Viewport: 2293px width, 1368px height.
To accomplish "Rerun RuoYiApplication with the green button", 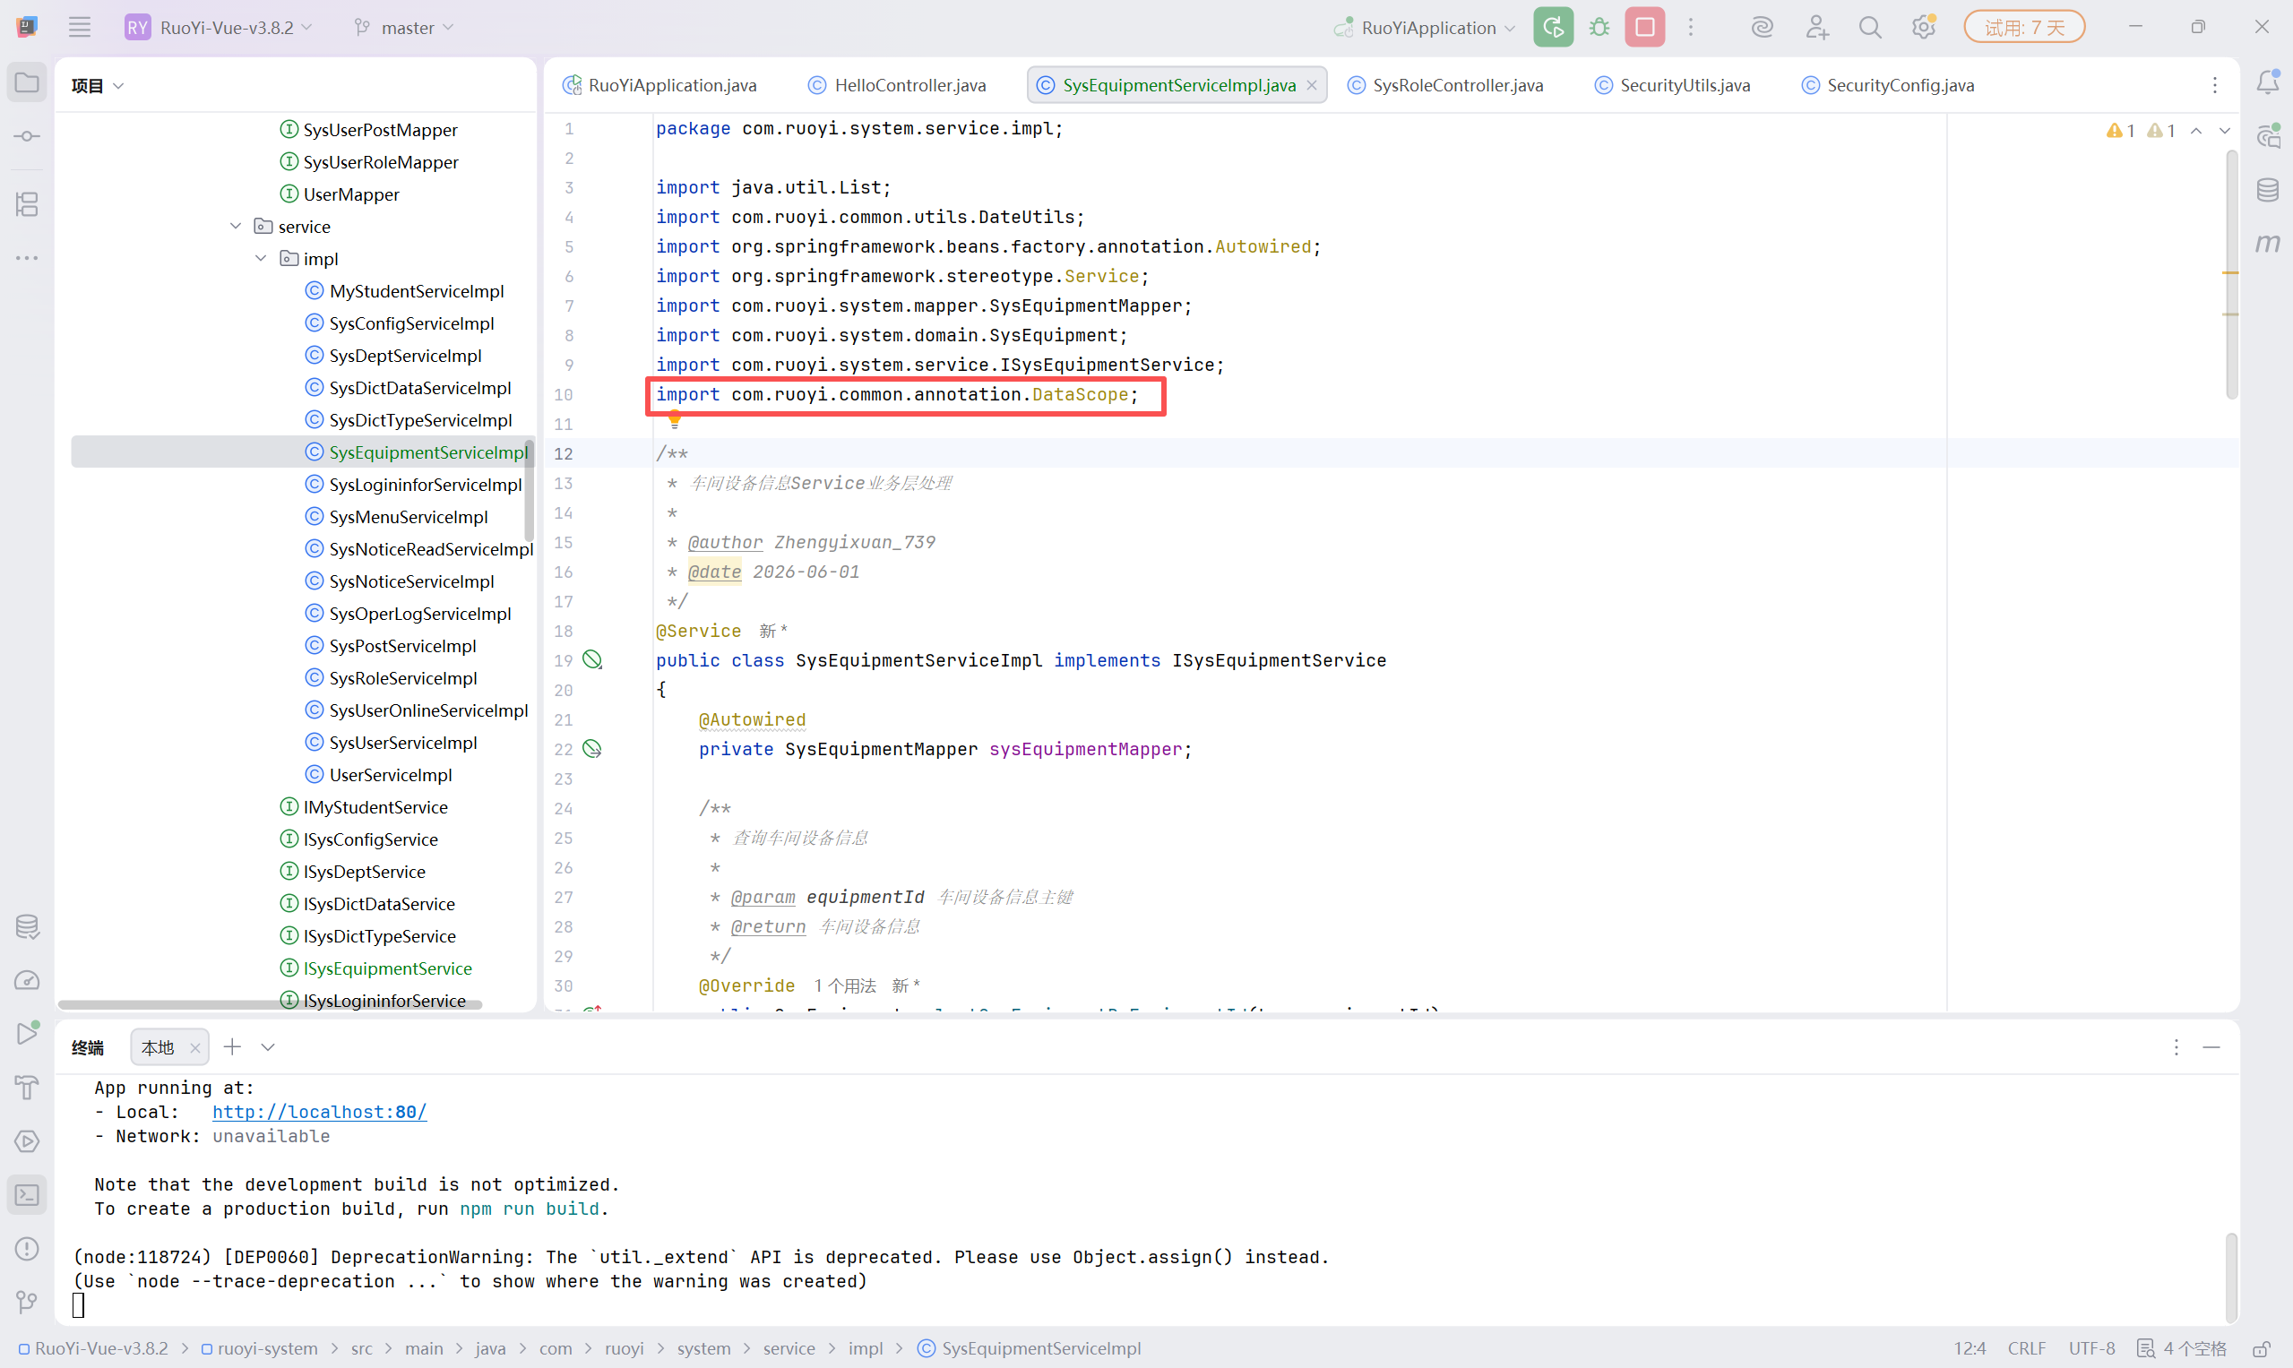I will 1553,27.
